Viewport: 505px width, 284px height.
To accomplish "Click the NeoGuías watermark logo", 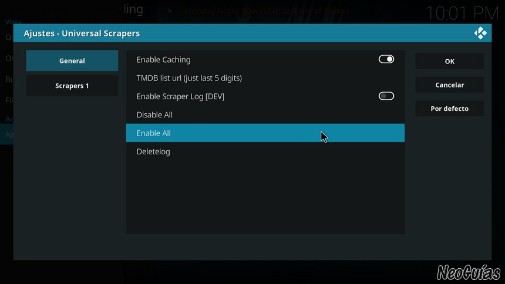I will (469, 273).
